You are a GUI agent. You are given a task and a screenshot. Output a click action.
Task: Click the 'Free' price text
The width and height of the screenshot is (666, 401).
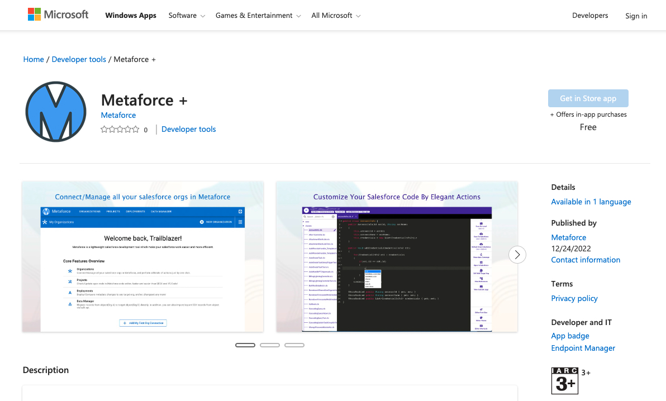588,127
